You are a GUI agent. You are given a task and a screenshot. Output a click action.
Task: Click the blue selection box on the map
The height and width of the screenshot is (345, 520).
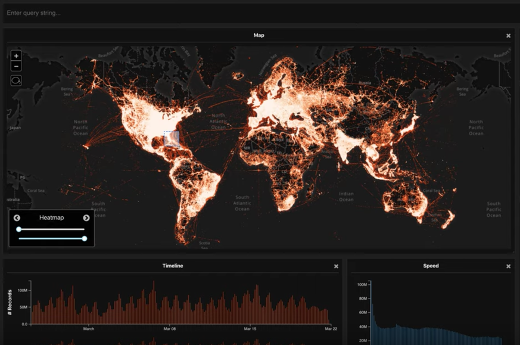(172, 139)
